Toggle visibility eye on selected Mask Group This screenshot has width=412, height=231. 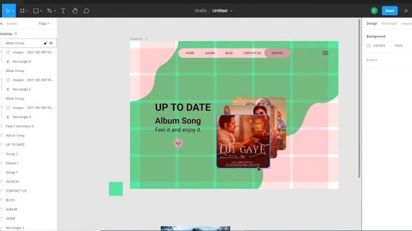point(51,43)
